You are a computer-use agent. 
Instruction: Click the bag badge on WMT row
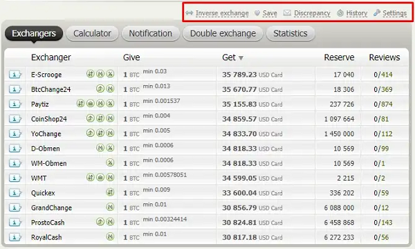[x=100, y=177]
